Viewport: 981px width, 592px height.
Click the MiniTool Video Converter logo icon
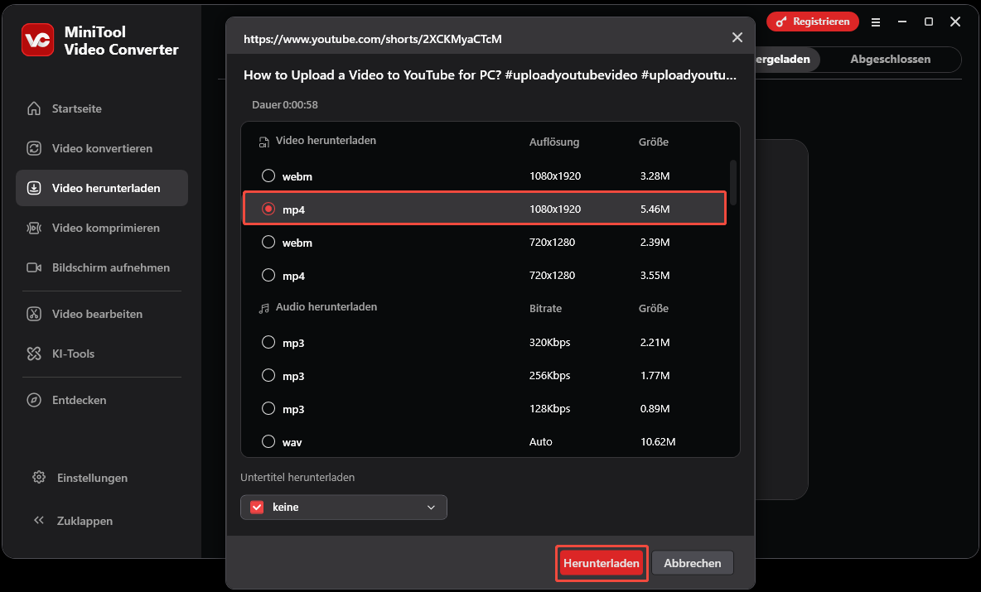pyautogui.click(x=37, y=40)
